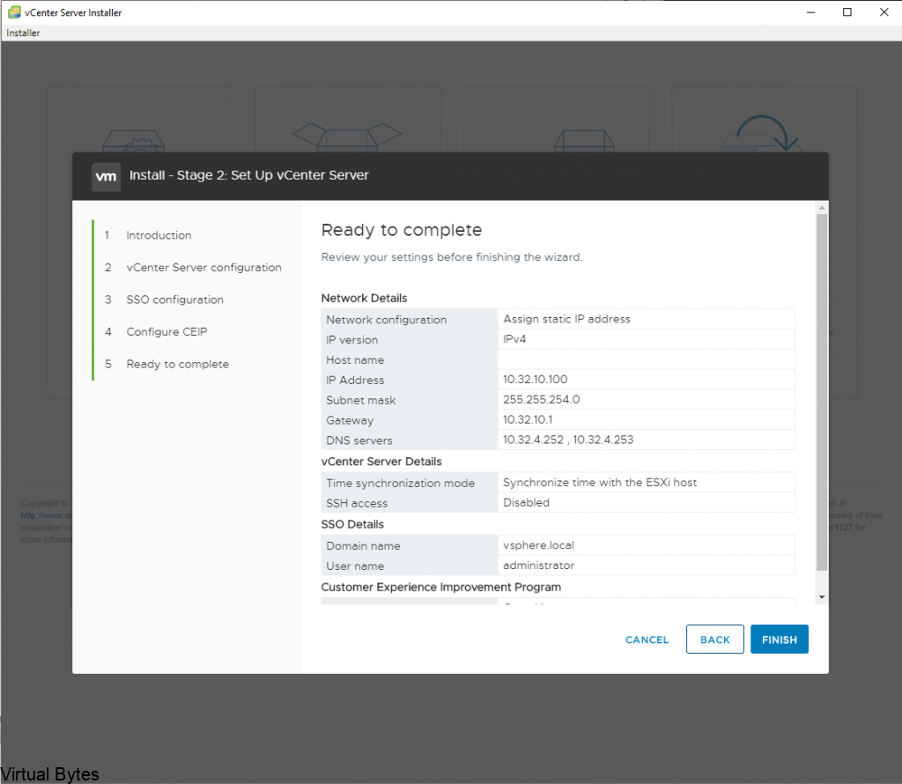Click the IP address value 10.32.10.100
Screen dimensions: 902x784
click(x=535, y=379)
